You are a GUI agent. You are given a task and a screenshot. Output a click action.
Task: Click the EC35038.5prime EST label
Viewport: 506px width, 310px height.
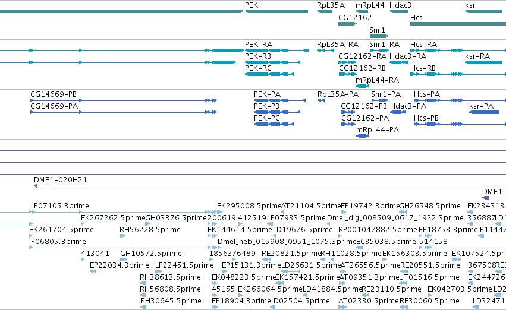click(386, 242)
